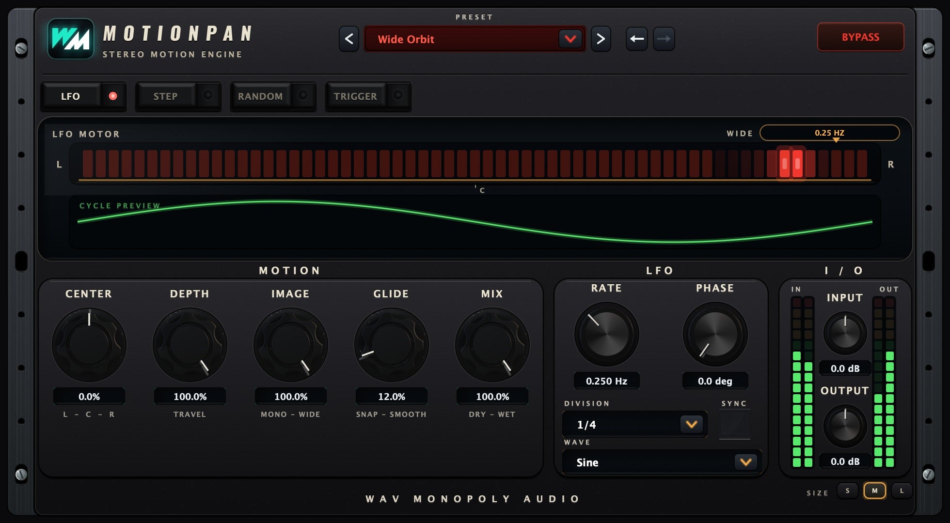950x523 pixels.
Task: Click the CENTER 0.0% value field
Action: pos(89,397)
